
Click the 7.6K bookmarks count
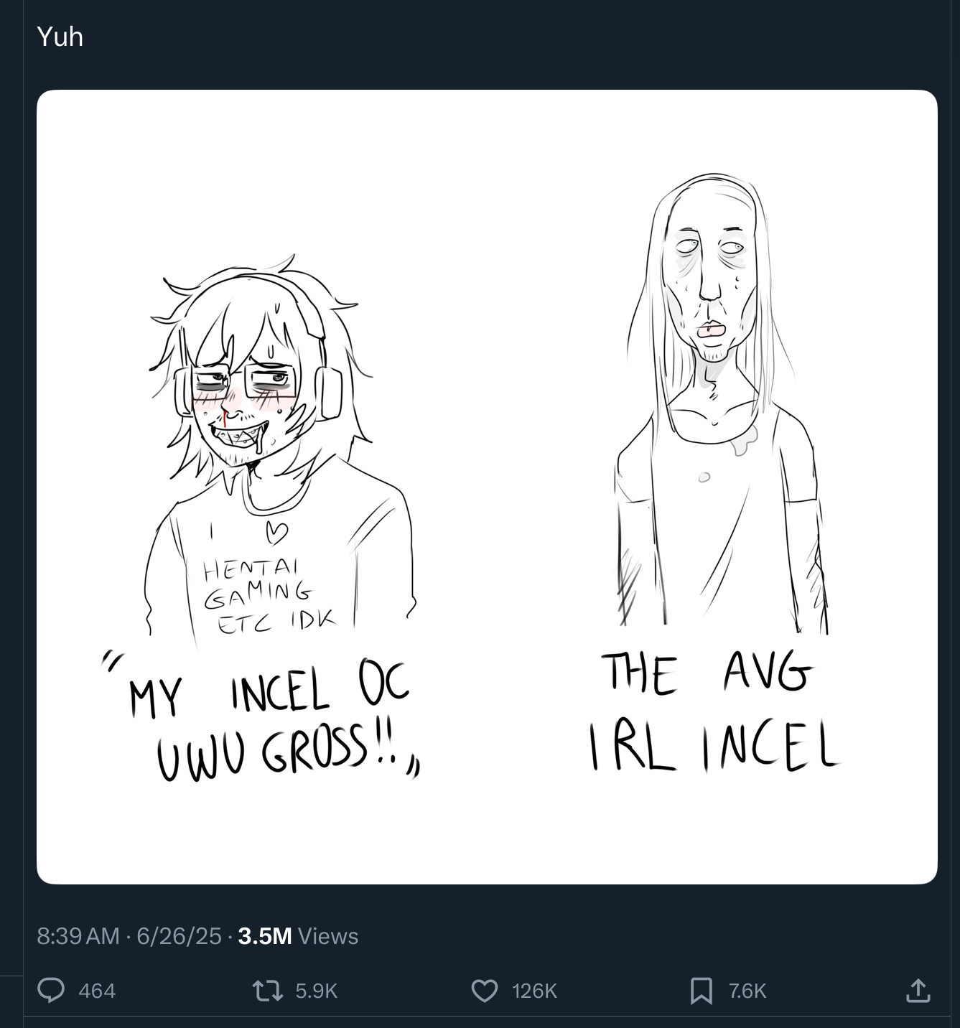[x=747, y=991]
